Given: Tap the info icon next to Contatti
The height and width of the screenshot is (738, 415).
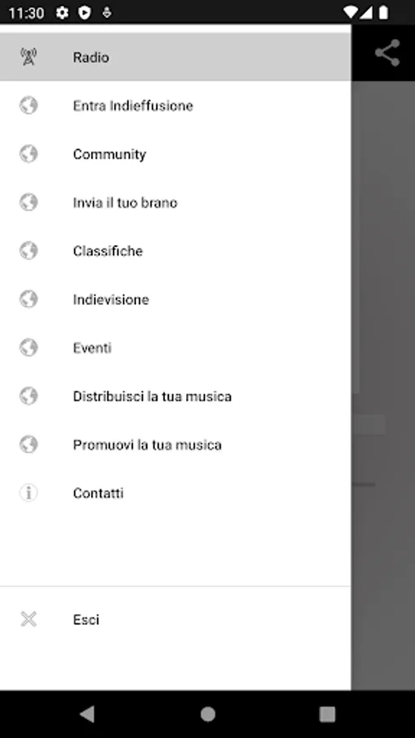Looking at the screenshot, I should (x=29, y=493).
